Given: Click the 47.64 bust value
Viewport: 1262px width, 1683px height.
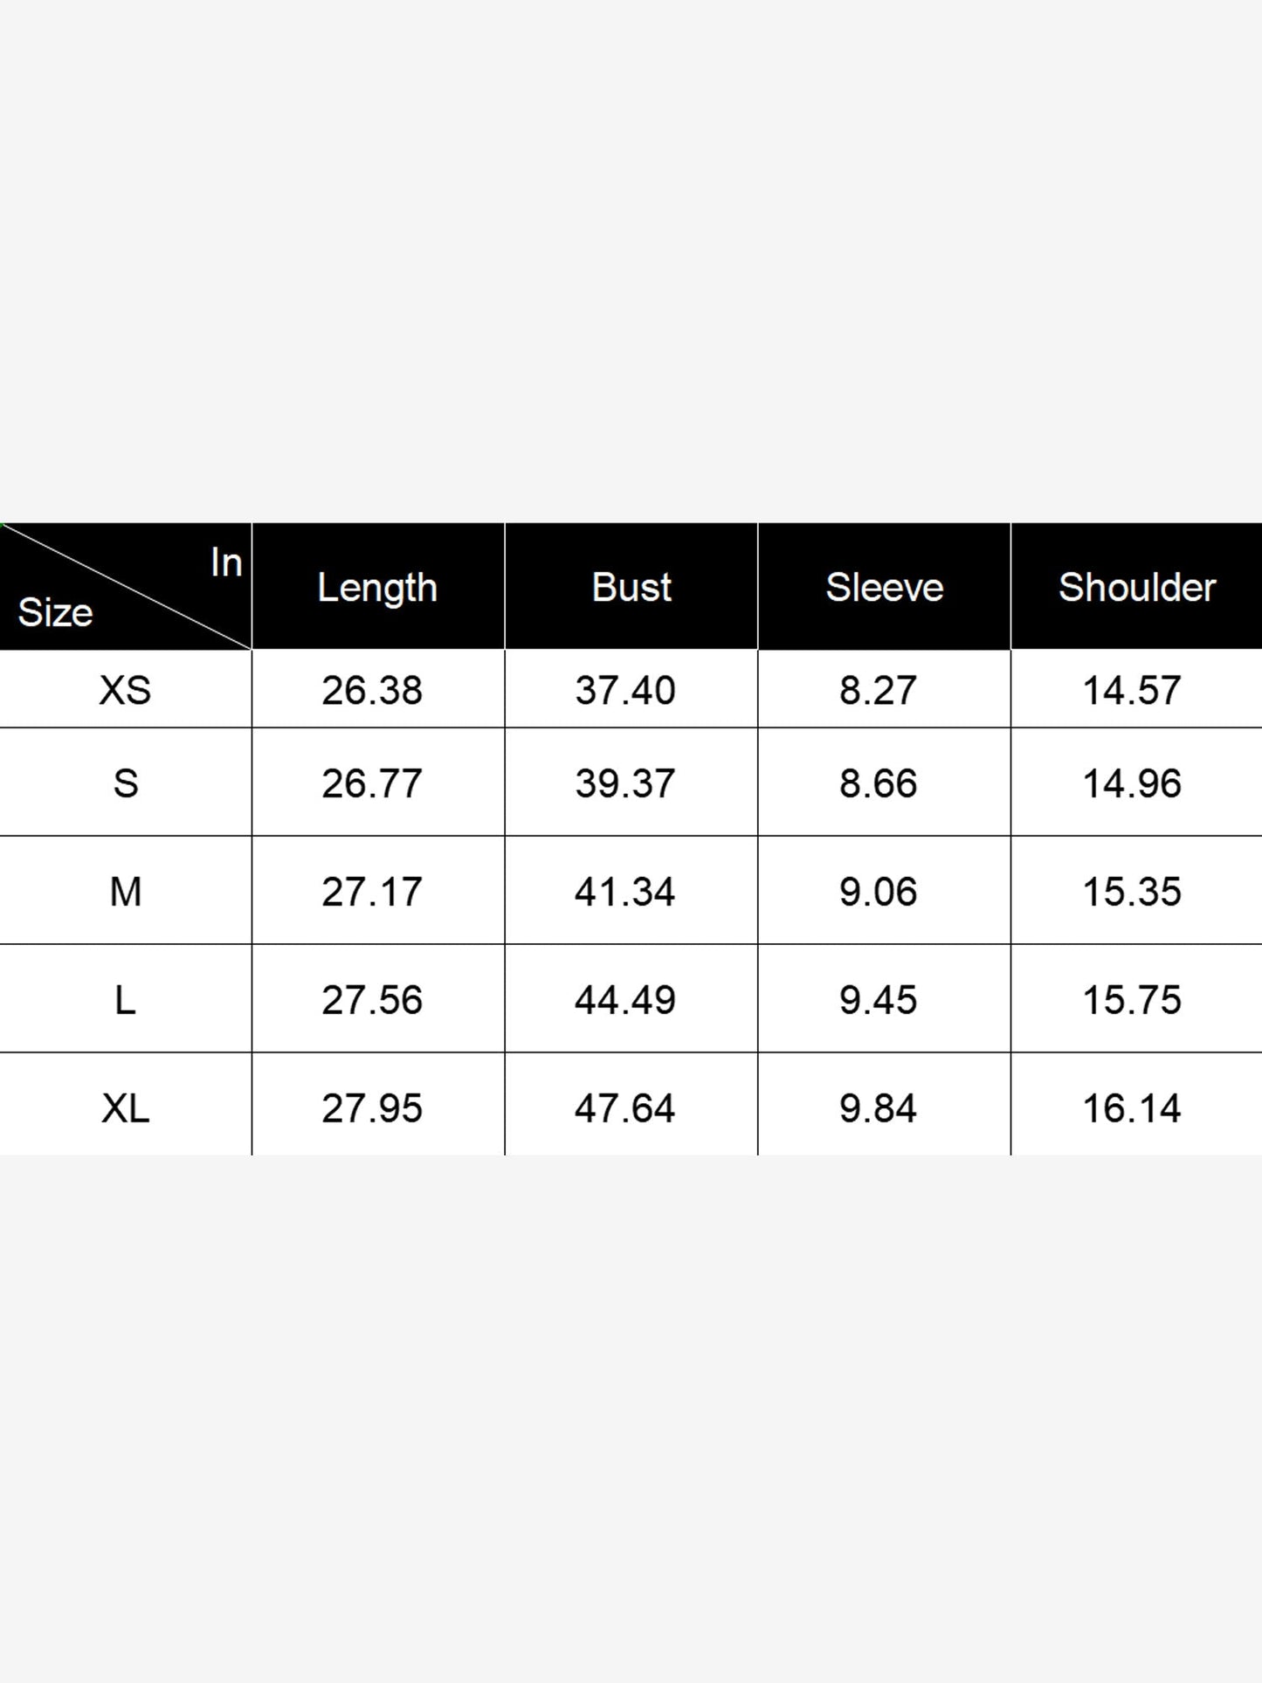Looking at the screenshot, I should [x=625, y=1107].
